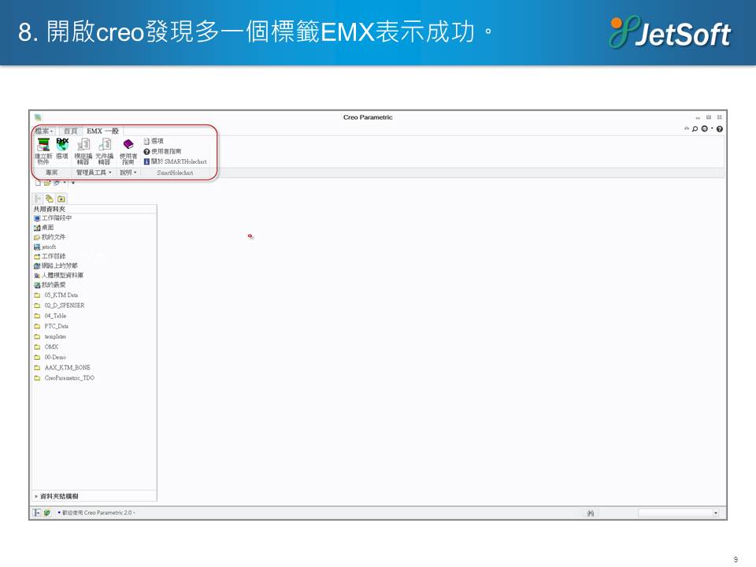
Task: Expand the 說明 group dropdown
Action: tap(128, 172)
